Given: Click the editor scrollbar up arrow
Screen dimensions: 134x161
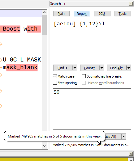Looking at the screenshot, I should coord(45,12).
